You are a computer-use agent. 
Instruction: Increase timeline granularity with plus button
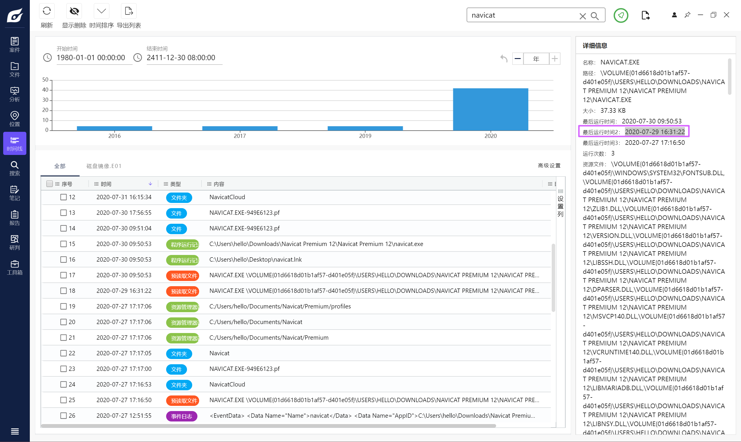tap(555, 59)
